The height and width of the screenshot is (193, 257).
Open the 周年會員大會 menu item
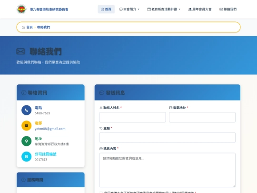[x=200, y=9]
